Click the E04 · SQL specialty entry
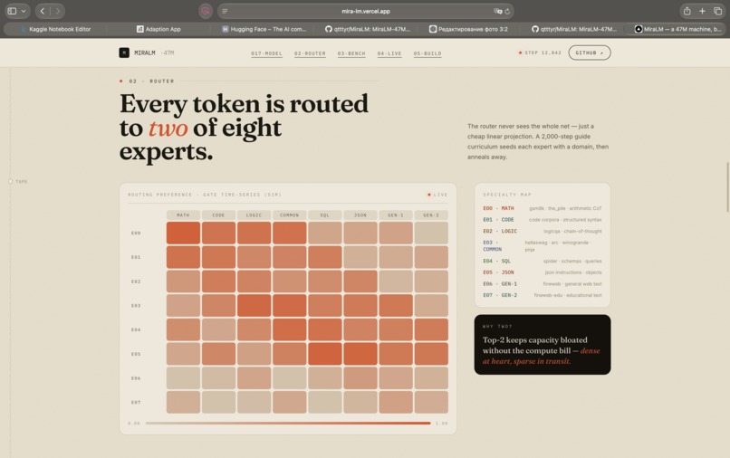 [542, 261]
